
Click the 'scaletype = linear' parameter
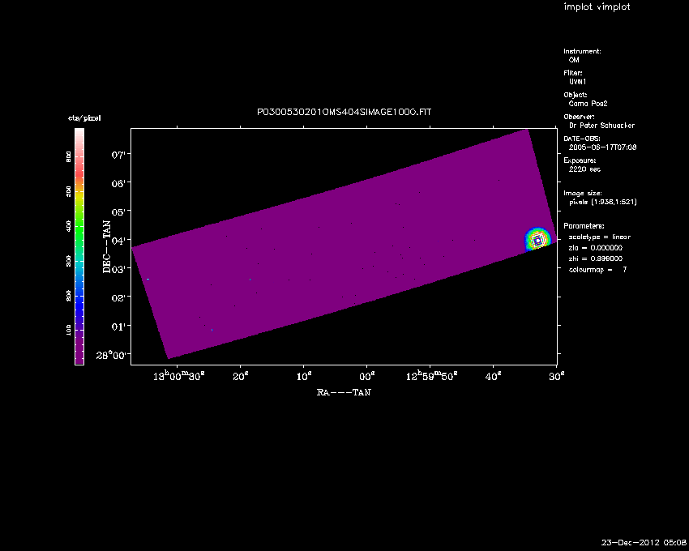click(599, 237)
